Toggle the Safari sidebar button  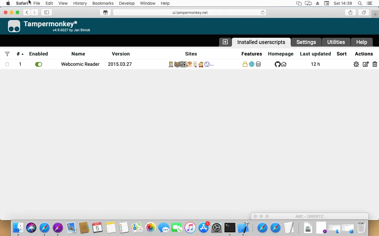46,12
